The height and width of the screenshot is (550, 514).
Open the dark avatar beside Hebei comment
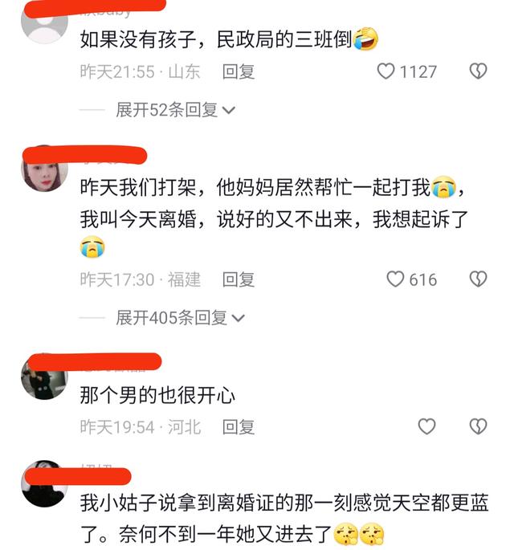tap(44, 378)
